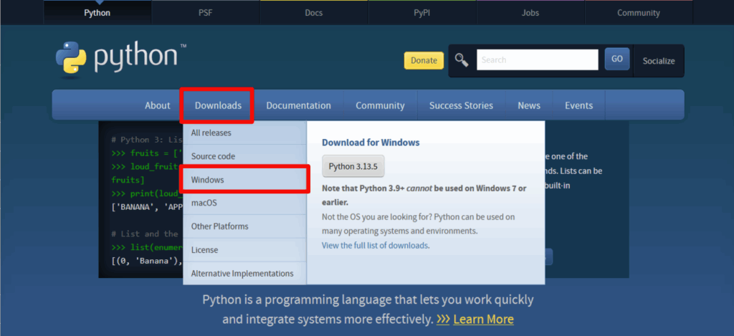Focus the Search input field
This screenshot has height=336, width=734.
538,60
